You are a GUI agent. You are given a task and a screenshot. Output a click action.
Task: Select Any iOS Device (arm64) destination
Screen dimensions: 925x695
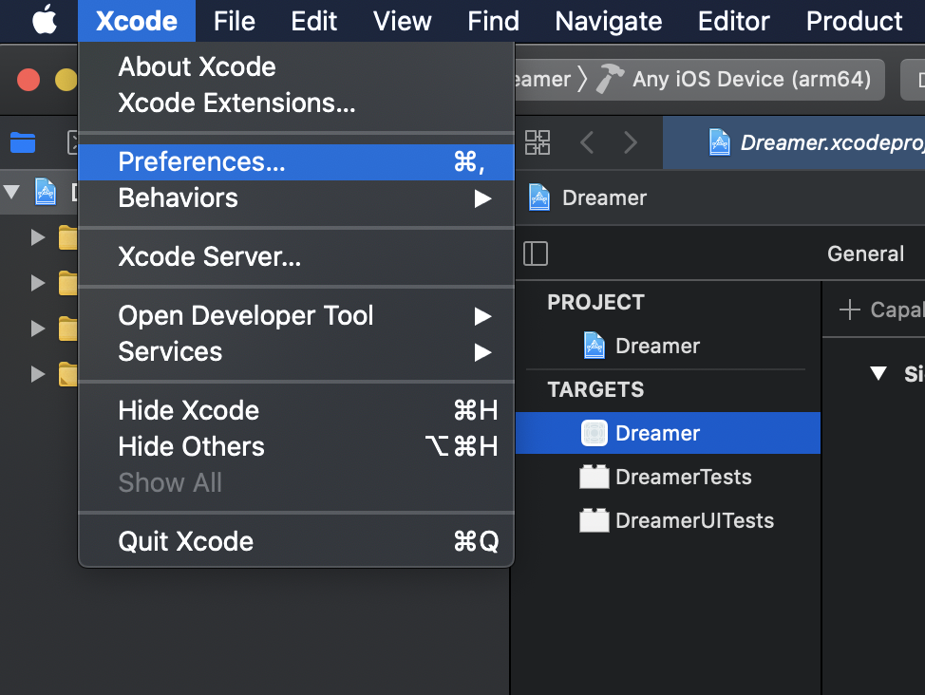(x=751, y=79)
